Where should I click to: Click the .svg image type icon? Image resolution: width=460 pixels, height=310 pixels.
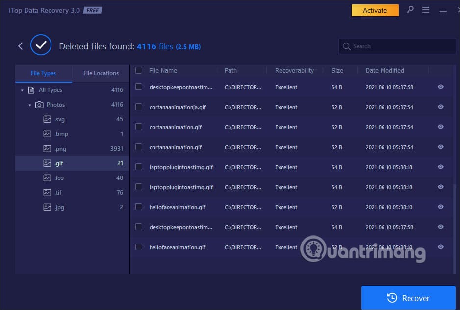47,119
